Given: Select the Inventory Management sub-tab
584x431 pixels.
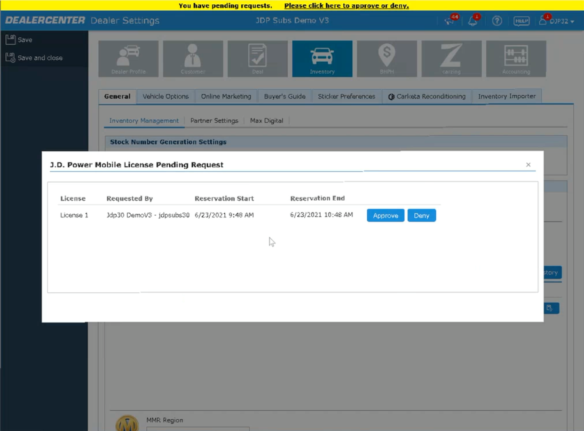Looking at the screenshot, I should [x=144, y=121].
